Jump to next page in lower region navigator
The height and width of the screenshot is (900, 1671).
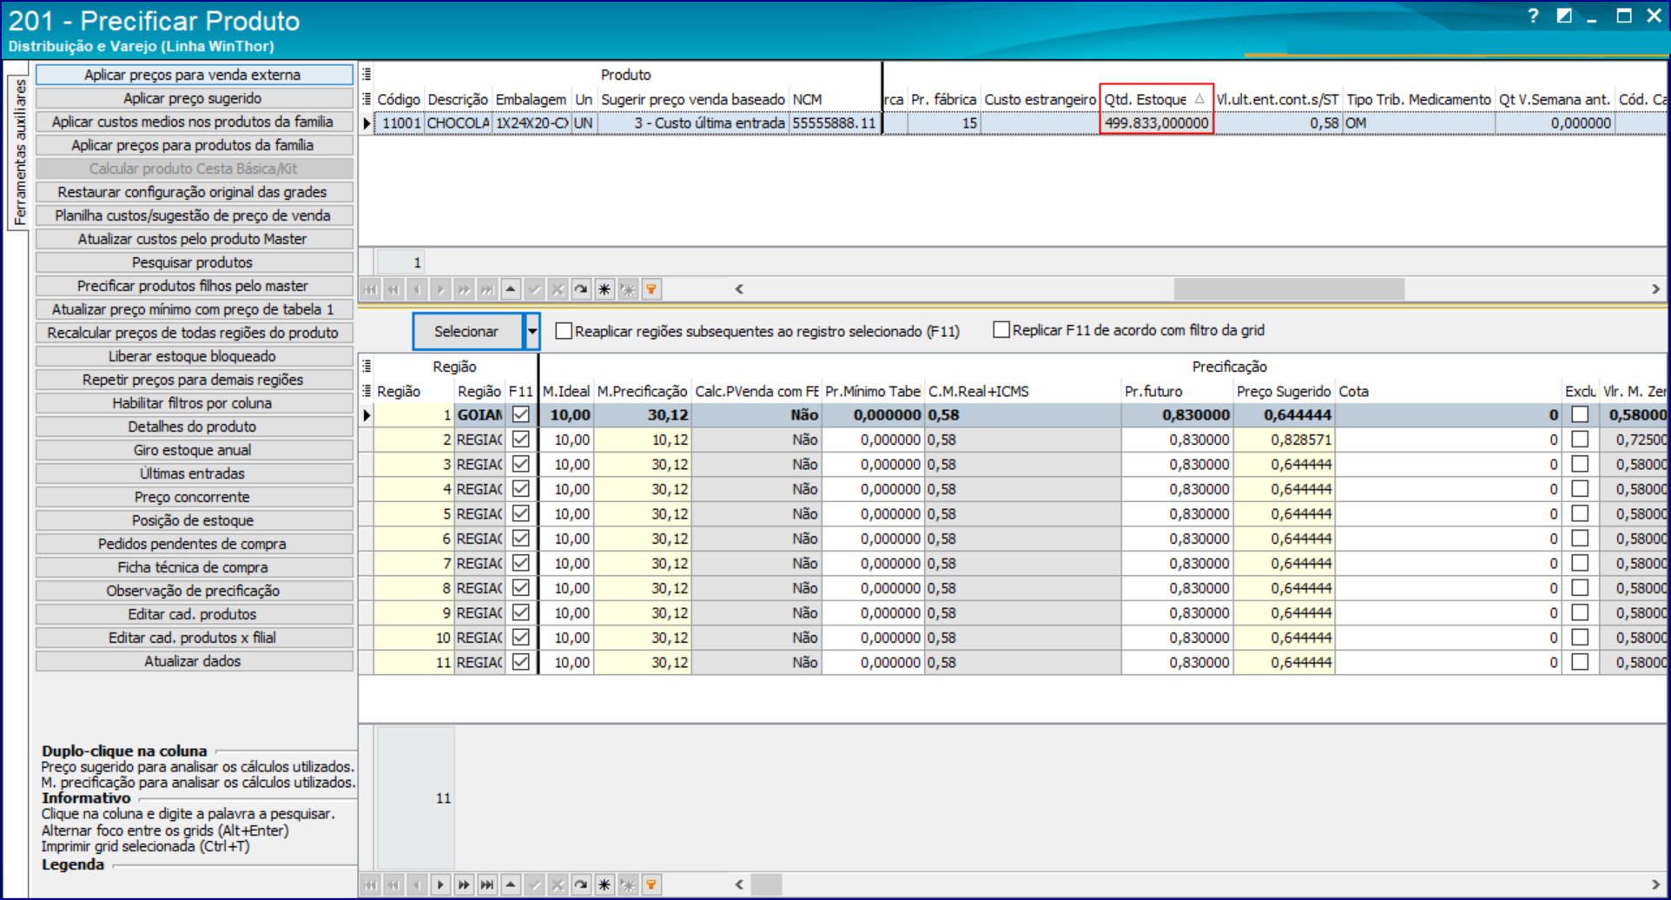point(464,885)
